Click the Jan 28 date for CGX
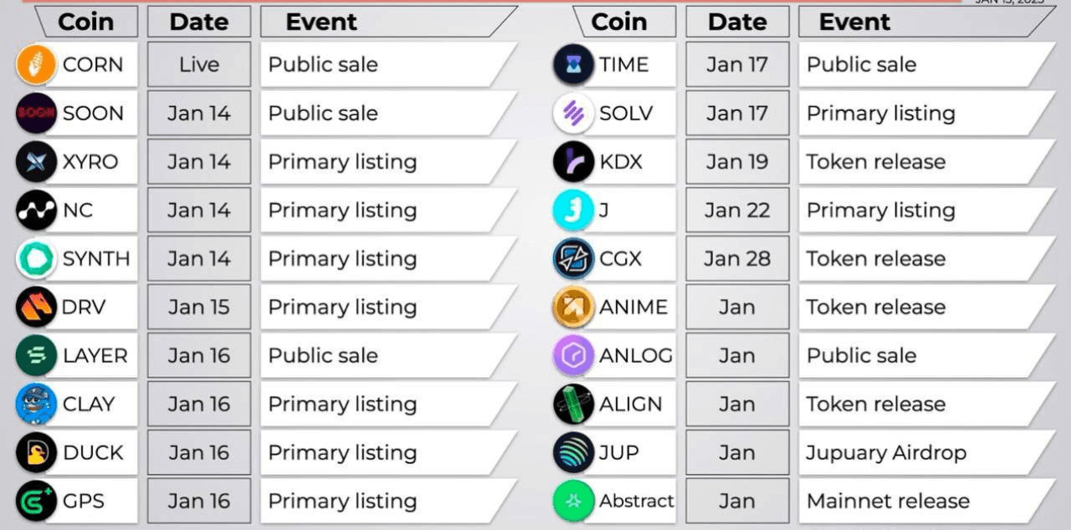Image resolution: width=1071 pixels, height=530 pixels. (x=737, y=258)
